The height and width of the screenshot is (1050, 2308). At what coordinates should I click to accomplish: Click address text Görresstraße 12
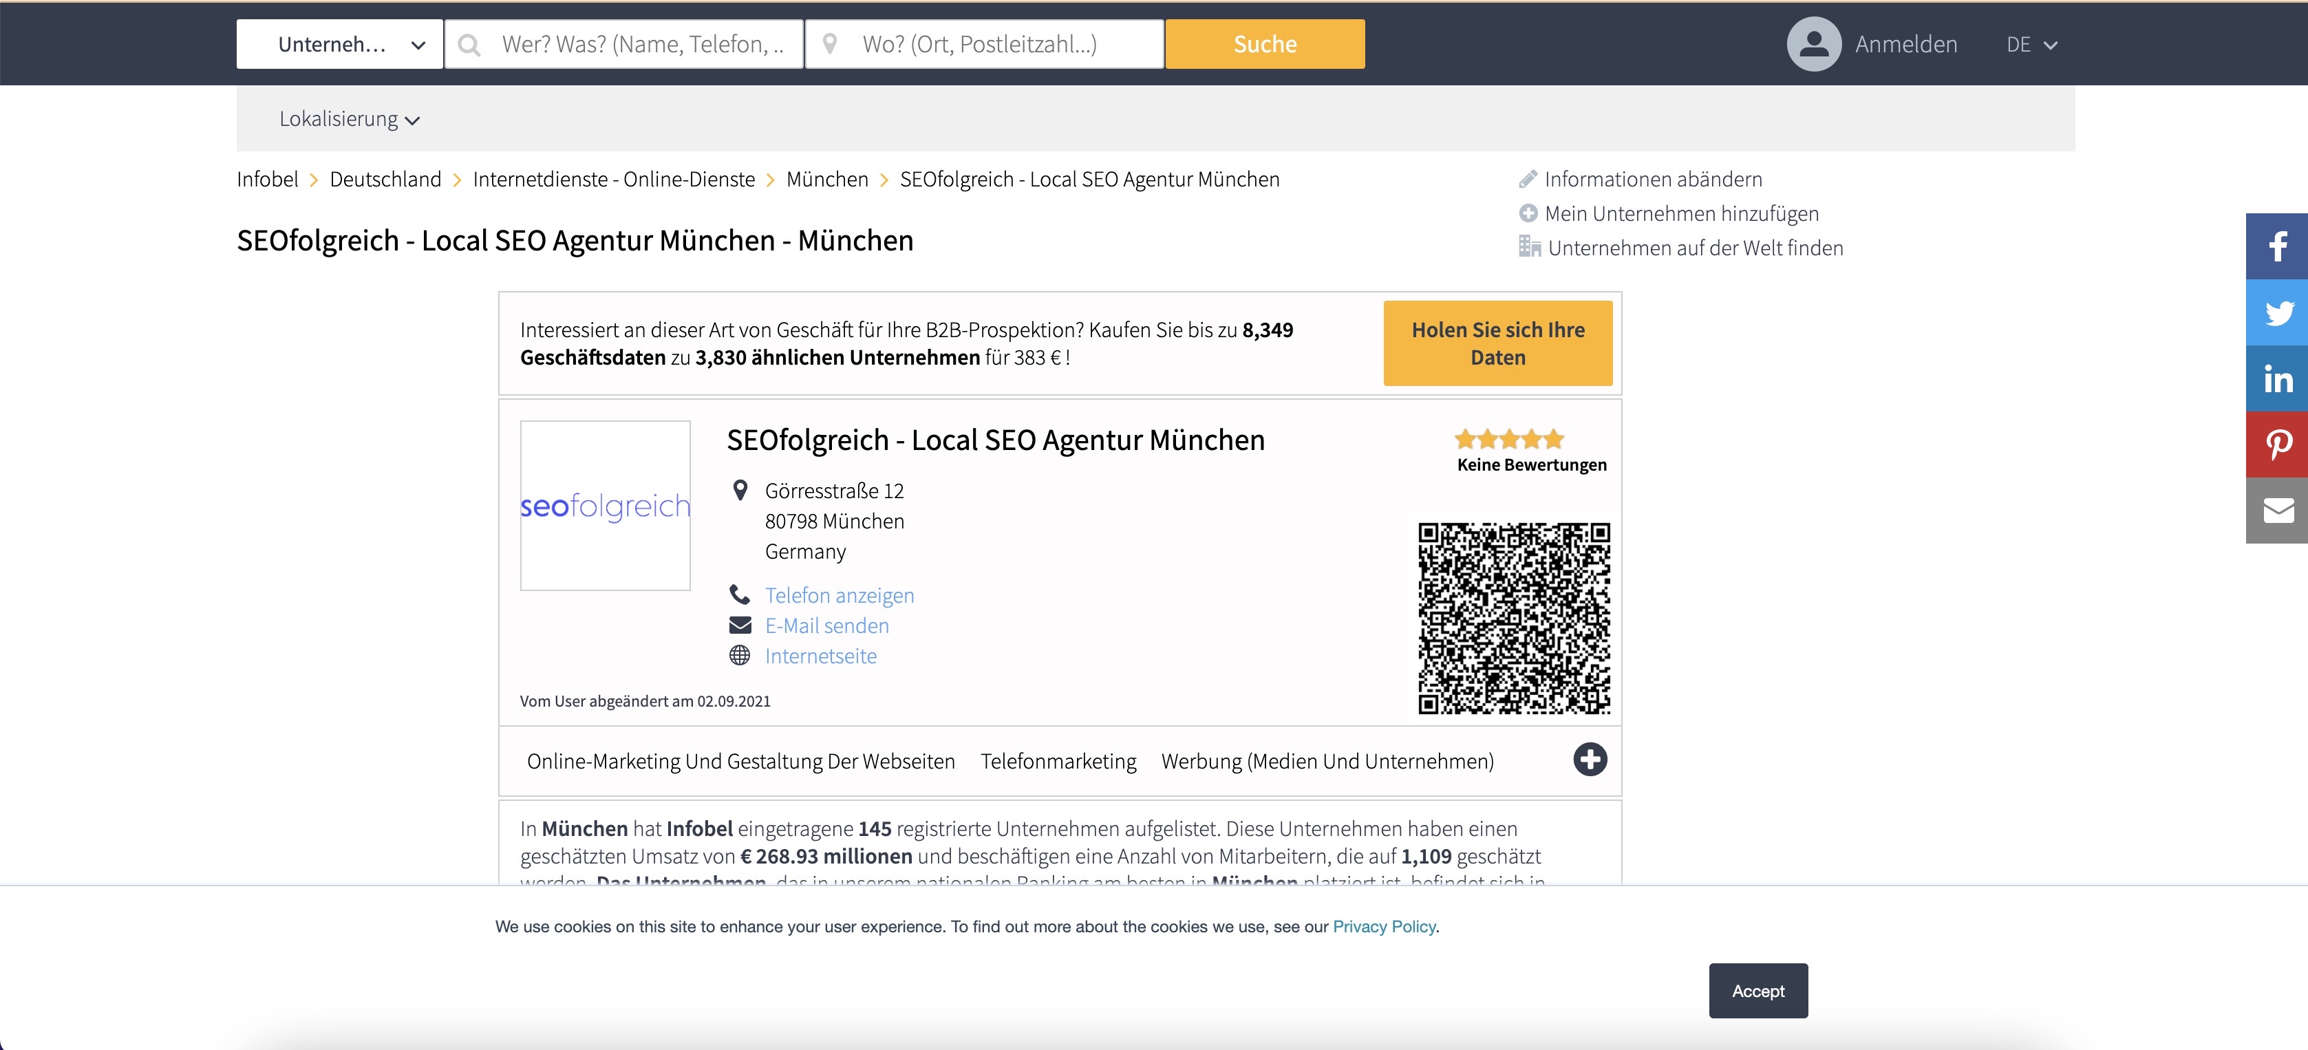point(834,491)
